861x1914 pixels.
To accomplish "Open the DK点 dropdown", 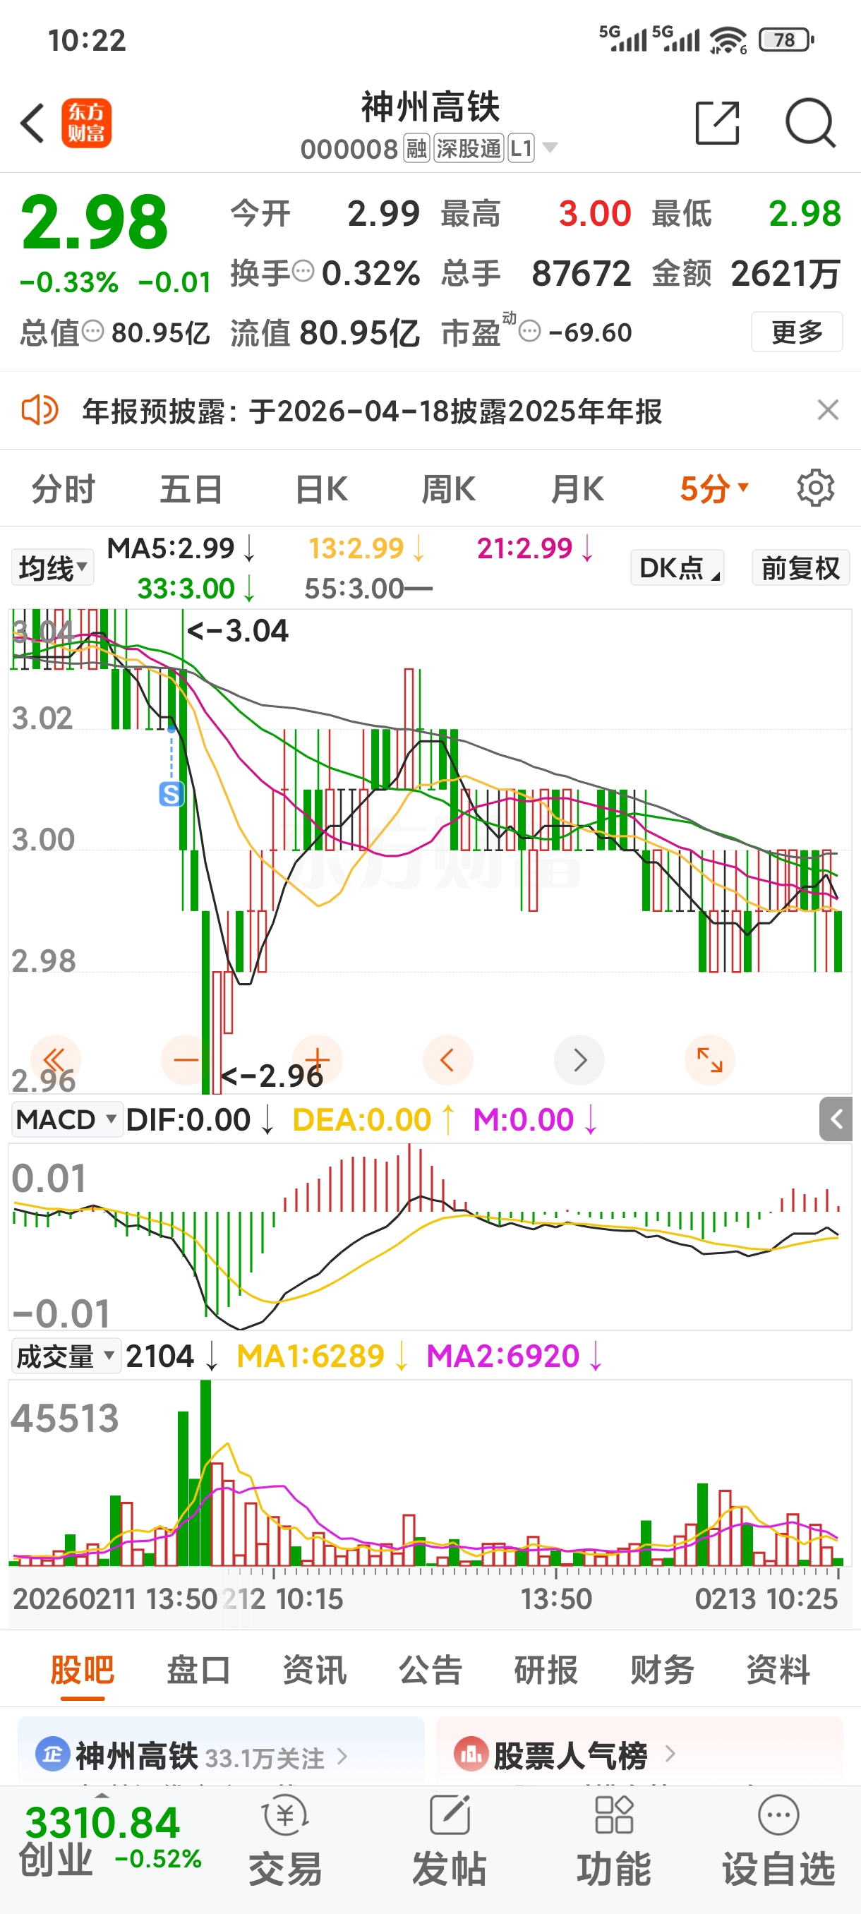I will click(677, 567).
